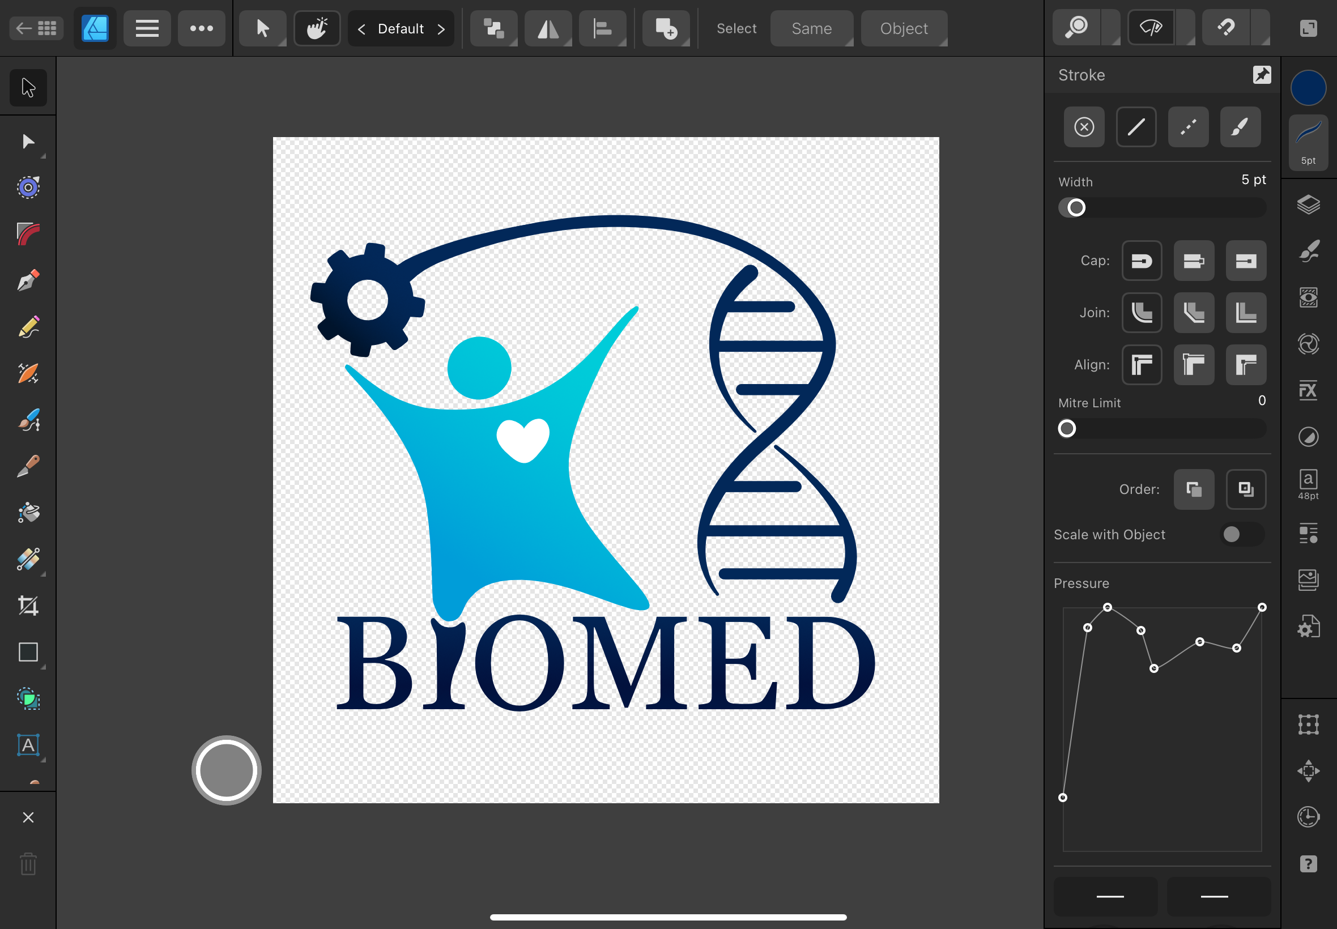The width and height of the screenshot is (1337, 929).
Task: Tap the Select Object button
Action: pos(904,28)
